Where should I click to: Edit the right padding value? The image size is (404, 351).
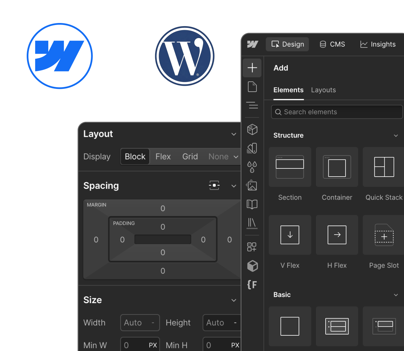coord(203,240)
